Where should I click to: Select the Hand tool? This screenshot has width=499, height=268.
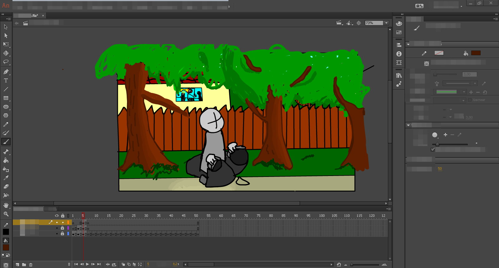point(6,205)
